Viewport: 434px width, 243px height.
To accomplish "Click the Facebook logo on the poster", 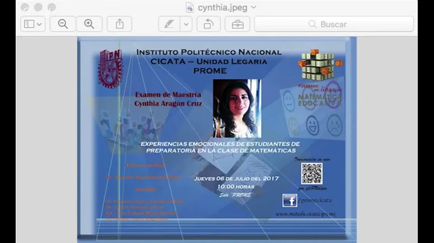I will (289, 200).
